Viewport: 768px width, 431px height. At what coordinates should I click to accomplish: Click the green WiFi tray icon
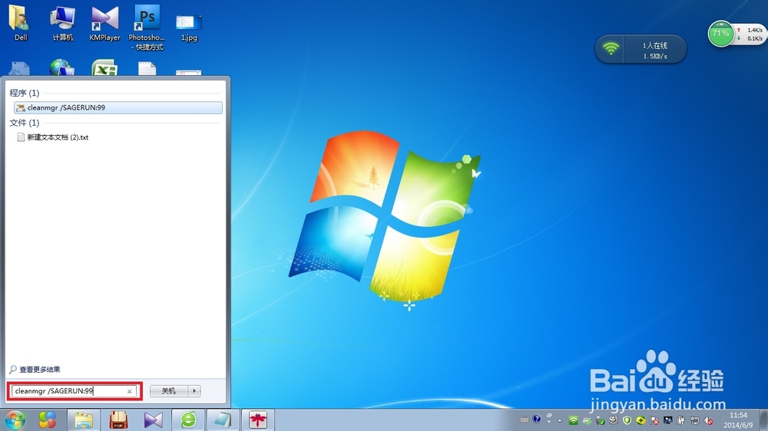point(573,420)
